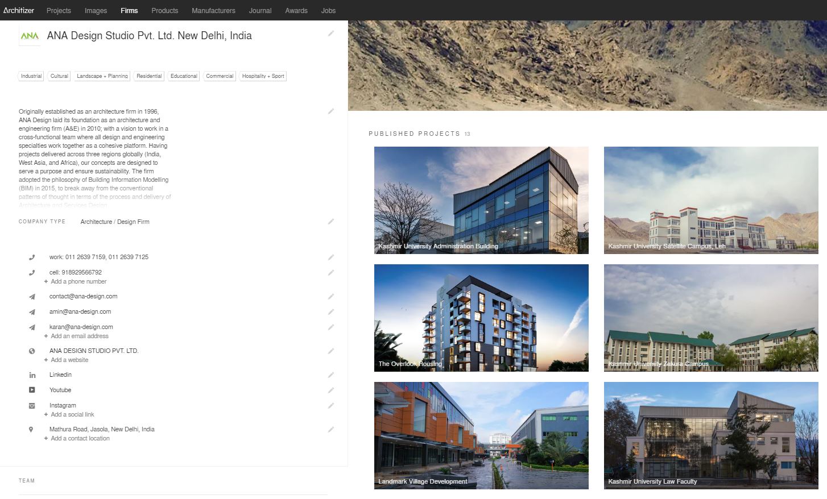Click the phone icon next to the work number
This screenshot has height=499, width=827.
pyautogui.click(x=32, y=257)
